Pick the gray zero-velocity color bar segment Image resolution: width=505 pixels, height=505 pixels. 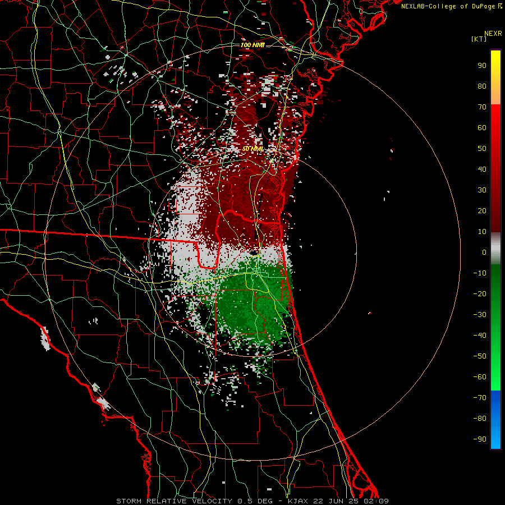pyautogui.click(x=495, y=249)
